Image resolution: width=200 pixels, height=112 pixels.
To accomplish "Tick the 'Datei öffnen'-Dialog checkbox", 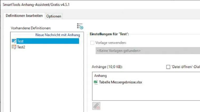I will pyautogui.click(x=168, y=67).
